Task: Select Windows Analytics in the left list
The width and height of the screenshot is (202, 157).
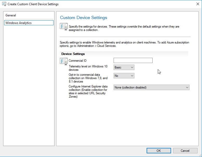Action: point(29,23)
